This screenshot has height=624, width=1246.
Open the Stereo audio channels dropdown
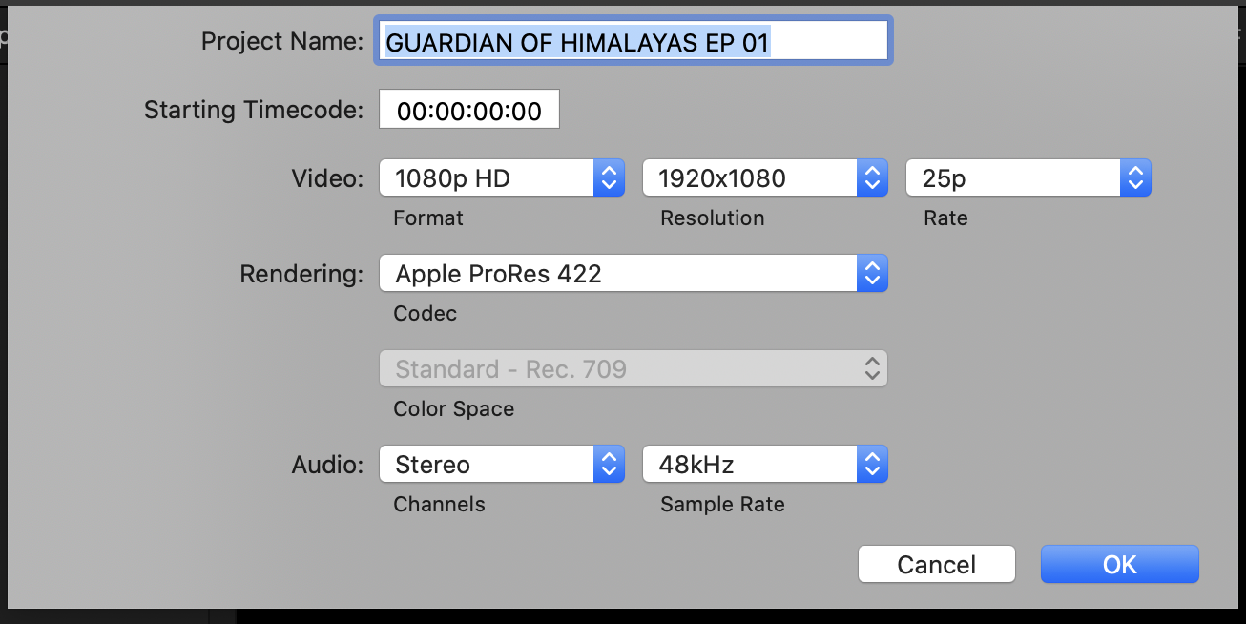pos(487,465)
